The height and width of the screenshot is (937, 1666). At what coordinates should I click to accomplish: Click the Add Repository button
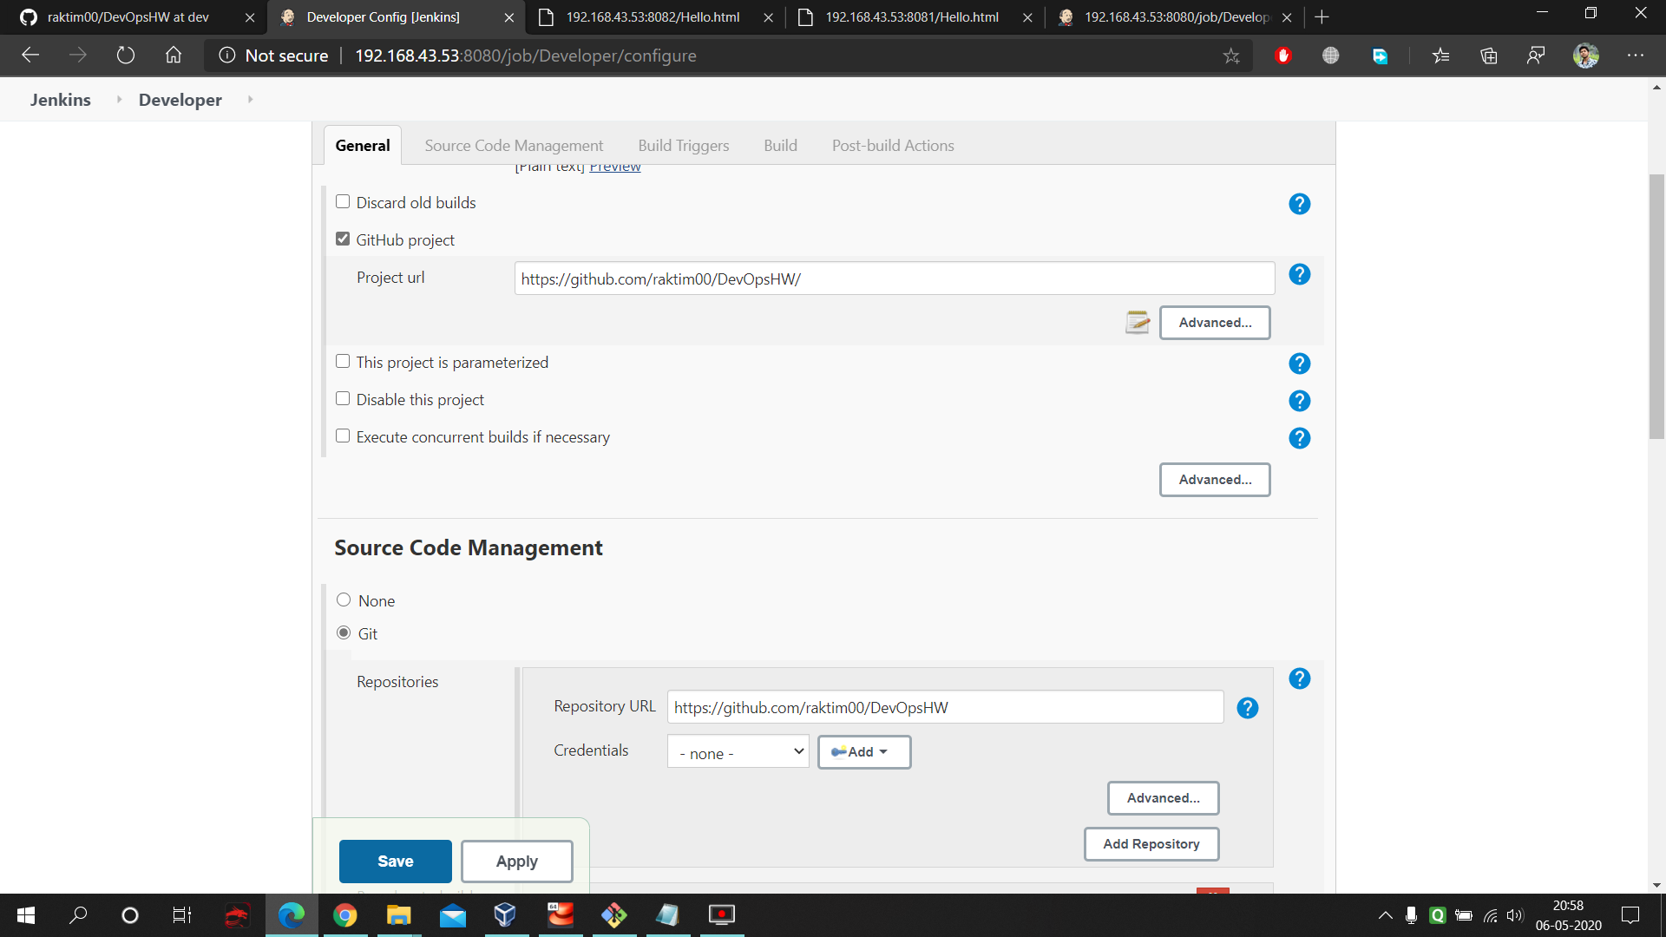click(1151, 844)
